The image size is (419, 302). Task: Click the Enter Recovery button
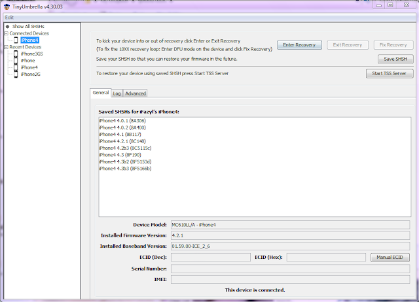tap(299, 45)
